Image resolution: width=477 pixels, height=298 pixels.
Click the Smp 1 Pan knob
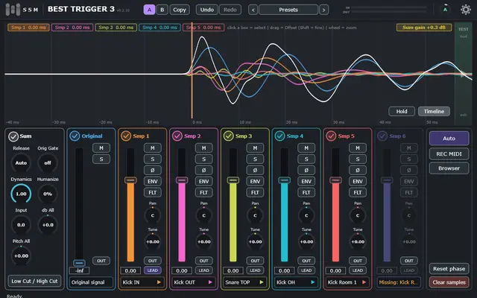152,215
